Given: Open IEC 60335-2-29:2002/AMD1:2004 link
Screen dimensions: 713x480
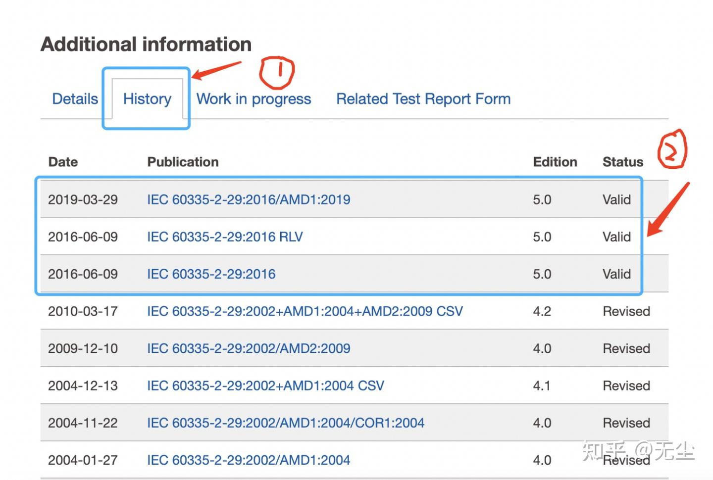Looking at the screenshot, I should pyautogui.click(x=249, y=460).
